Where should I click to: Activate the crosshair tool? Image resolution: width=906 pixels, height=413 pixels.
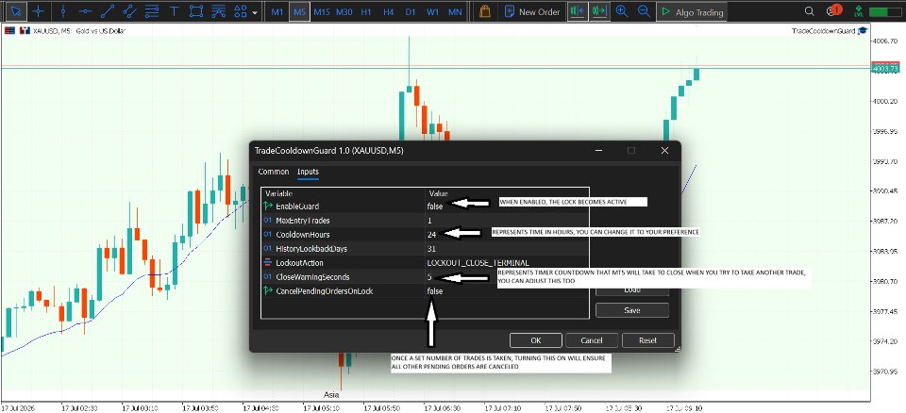click(39, 11)
